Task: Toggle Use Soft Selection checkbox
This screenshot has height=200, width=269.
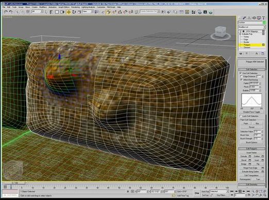Action: (241, 73)
